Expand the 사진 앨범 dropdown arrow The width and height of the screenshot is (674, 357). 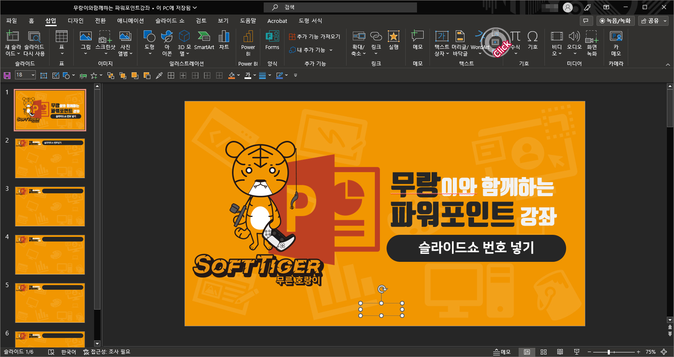coord(131,54)
